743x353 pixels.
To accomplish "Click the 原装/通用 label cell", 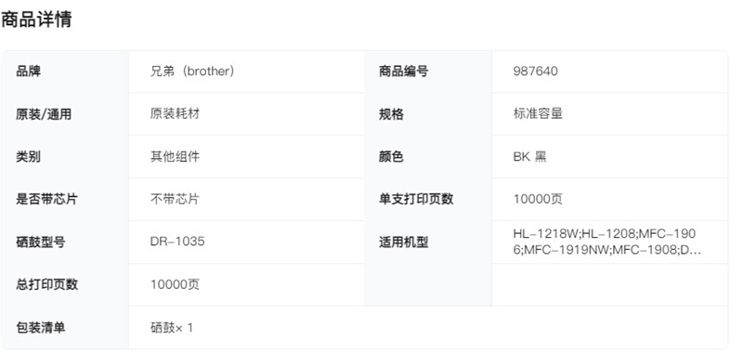I will coord(65,114).
